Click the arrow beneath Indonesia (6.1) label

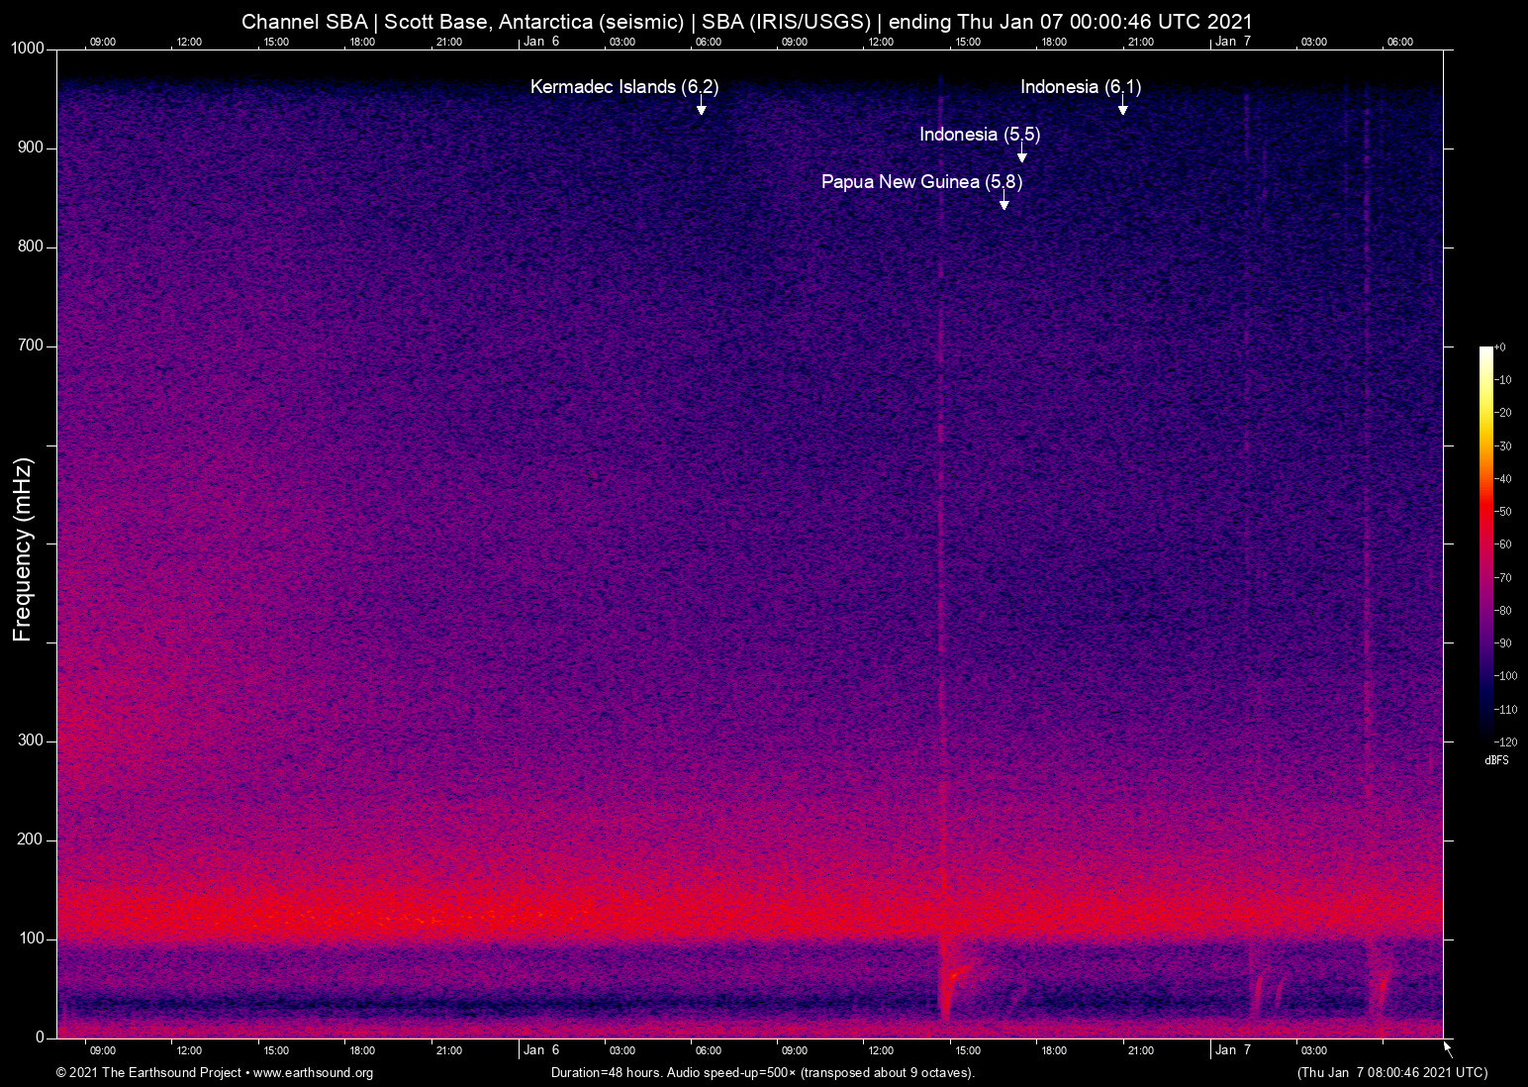pos(1122,106)
